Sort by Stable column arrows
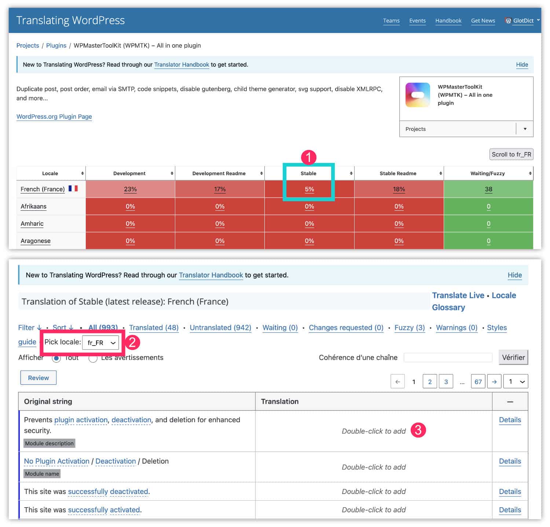This screenshot has width=550, height=527. (351, 173)
